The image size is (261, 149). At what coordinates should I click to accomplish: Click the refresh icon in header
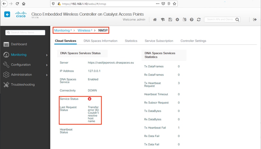199,19
